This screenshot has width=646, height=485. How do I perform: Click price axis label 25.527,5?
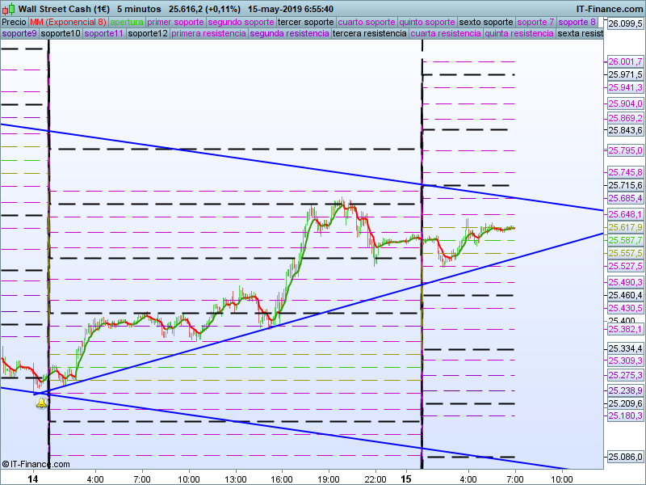[x=625, y=266]
